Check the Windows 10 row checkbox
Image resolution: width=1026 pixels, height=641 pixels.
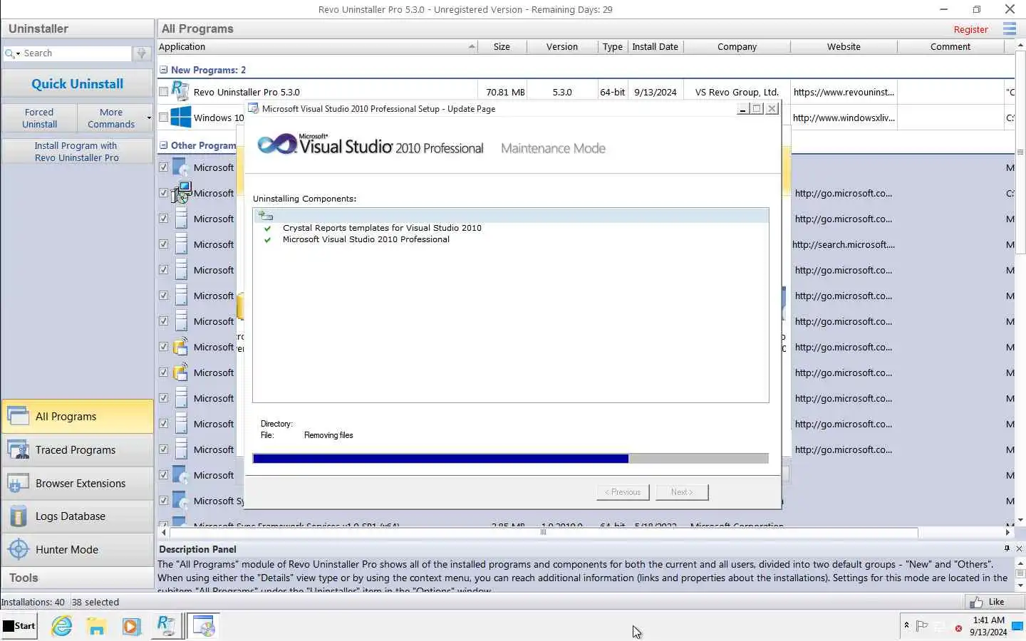click(x=163, y=118)
